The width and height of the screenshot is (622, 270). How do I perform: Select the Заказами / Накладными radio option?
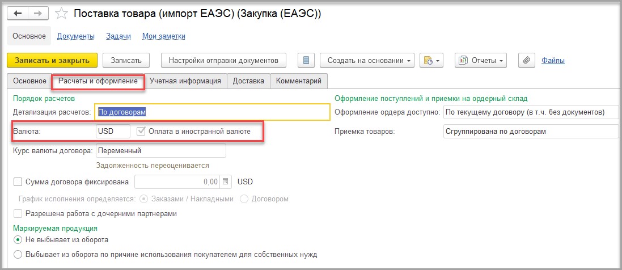145,199
